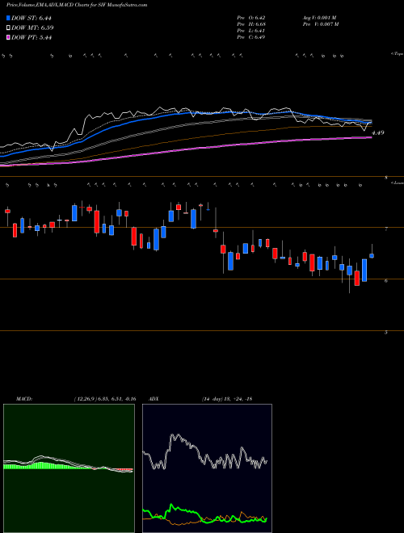This screenshot has height=533, width=404.
Task: Click the price axis label 5
Action: tap(386, 333)
